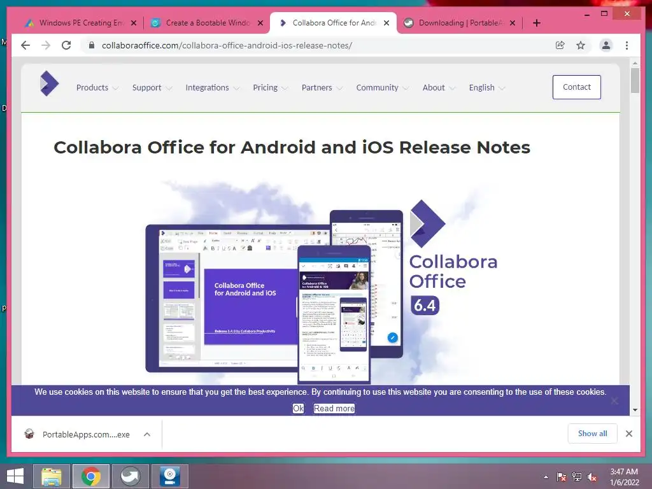Accept cookies with Ok button

(298, 408)
